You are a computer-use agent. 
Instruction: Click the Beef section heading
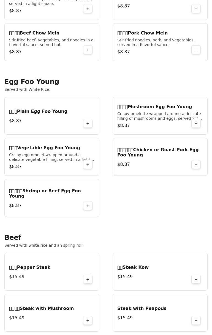point(13,238)
